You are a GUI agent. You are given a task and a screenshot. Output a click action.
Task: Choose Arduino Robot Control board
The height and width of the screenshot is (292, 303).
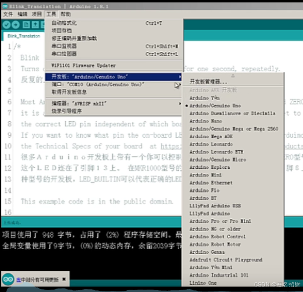point(233,236)
